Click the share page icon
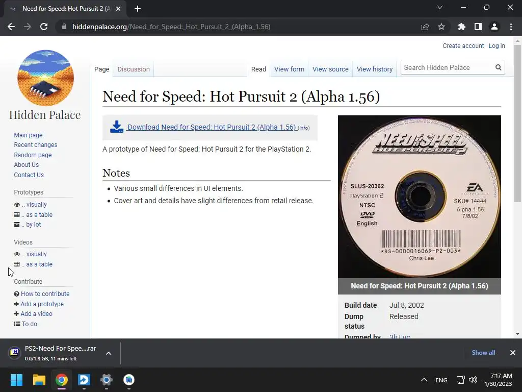 [425, 27]
